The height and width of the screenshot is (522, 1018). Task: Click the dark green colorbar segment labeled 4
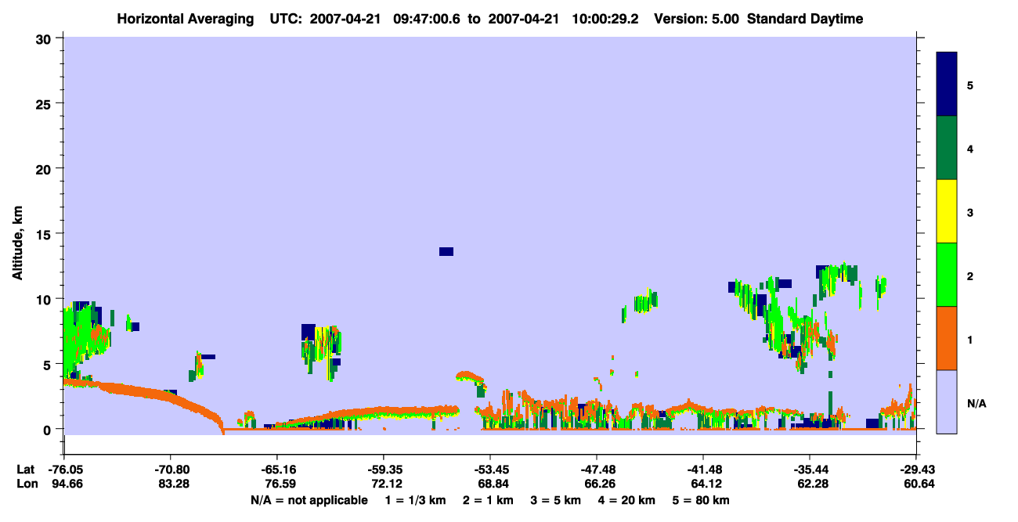pyautogui.click(x=947, y=148)
